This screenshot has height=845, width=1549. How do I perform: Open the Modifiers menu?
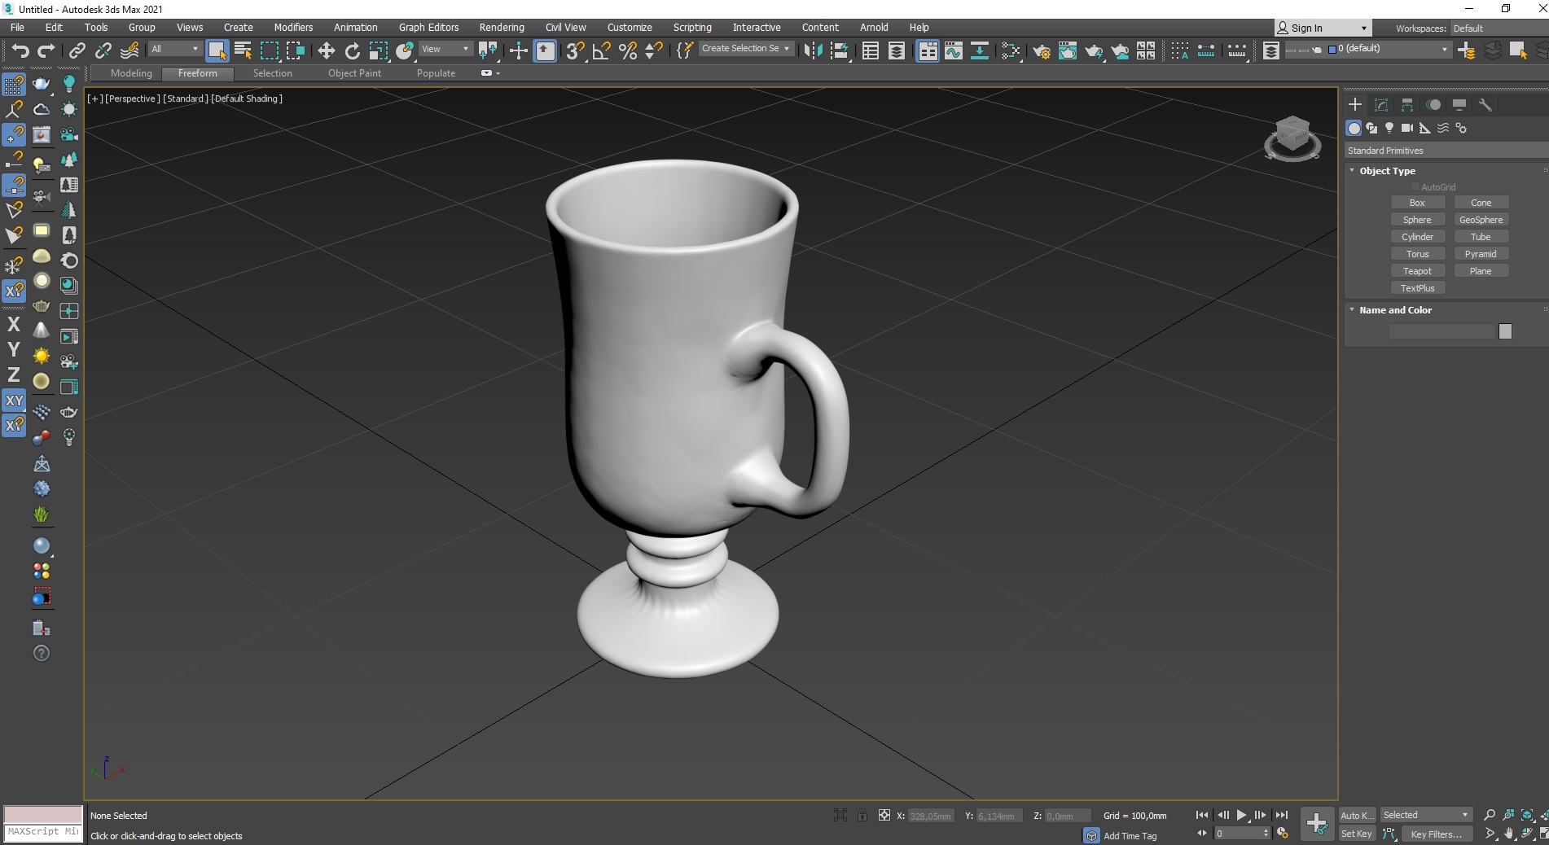[x=293, y=28]
